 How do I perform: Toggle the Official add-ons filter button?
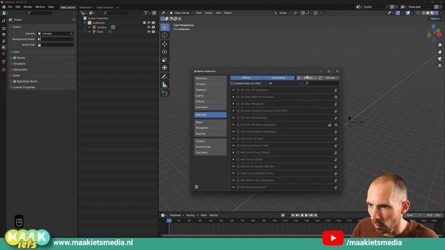[x=246, y=78]
